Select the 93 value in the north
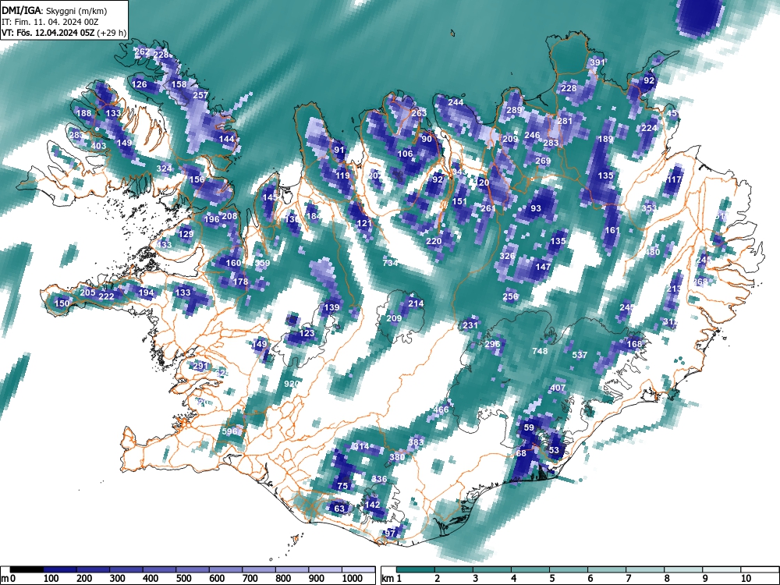 tap(536, 208)
